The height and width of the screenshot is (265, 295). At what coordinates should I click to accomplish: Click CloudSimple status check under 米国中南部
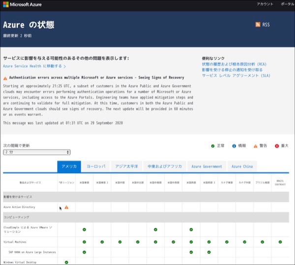(x=155, y=230)
